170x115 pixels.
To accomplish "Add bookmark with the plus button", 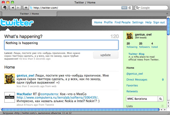I will pos(26,8).
